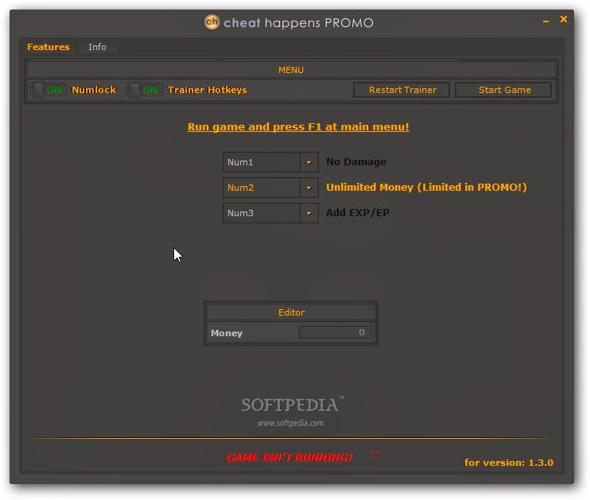
Task: Minimize the trainer window
Action: pos(545,21)
